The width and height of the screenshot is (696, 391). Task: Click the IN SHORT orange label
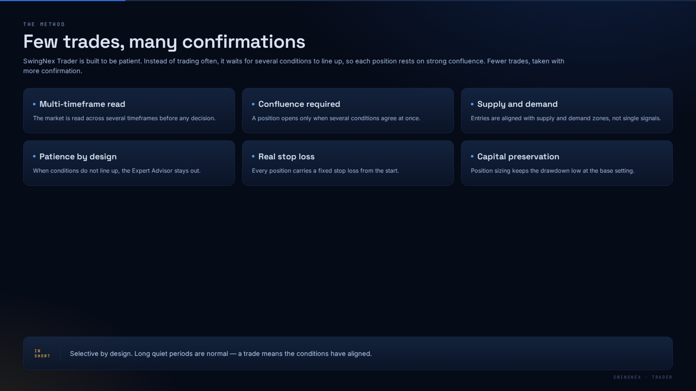coord(42,353)
